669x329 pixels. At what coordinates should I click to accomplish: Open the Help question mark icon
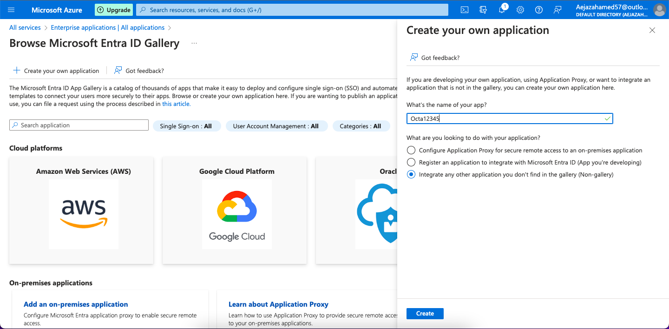(539, 10)
